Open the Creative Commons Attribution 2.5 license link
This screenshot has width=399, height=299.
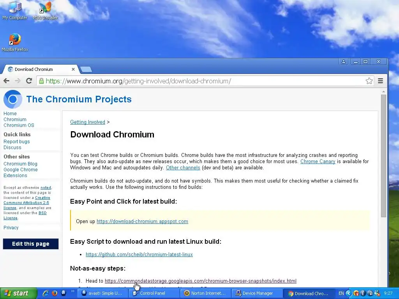(26, 202)
